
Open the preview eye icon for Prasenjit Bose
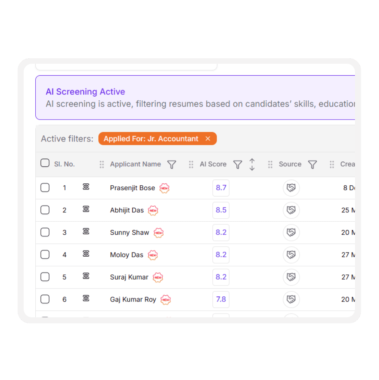point(86,187)
